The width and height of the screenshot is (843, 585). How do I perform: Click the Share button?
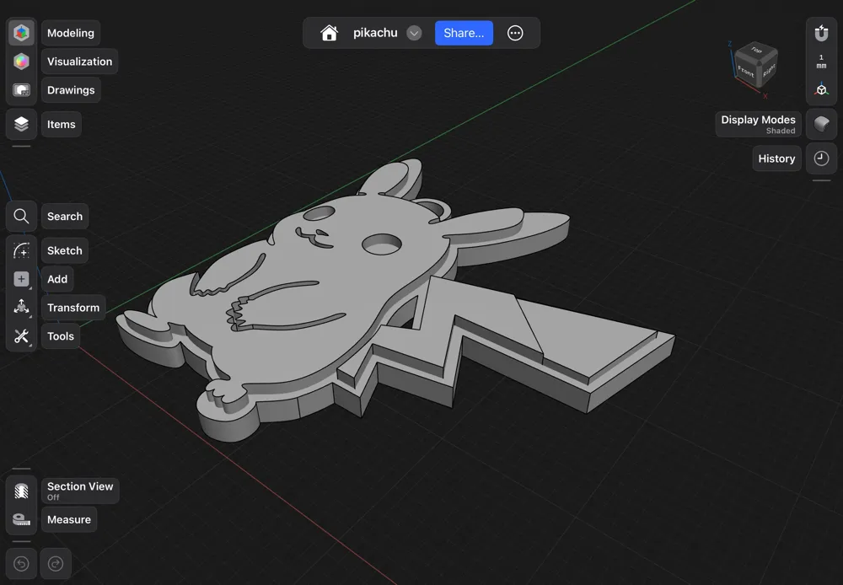pos(464,32)
